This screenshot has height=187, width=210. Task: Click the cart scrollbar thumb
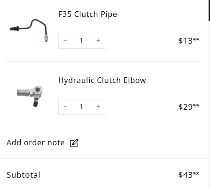click(x=209, y=10)
